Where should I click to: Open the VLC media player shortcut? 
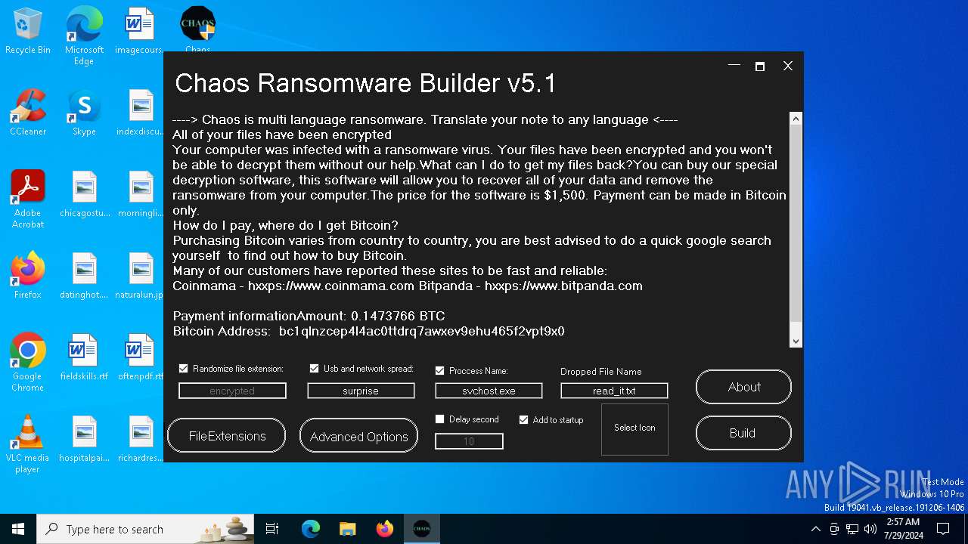[27, 444]
